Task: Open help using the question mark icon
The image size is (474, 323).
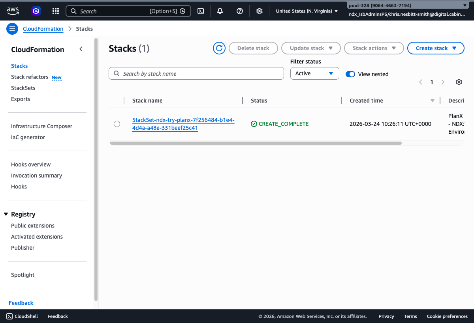Action: [240, 11]
